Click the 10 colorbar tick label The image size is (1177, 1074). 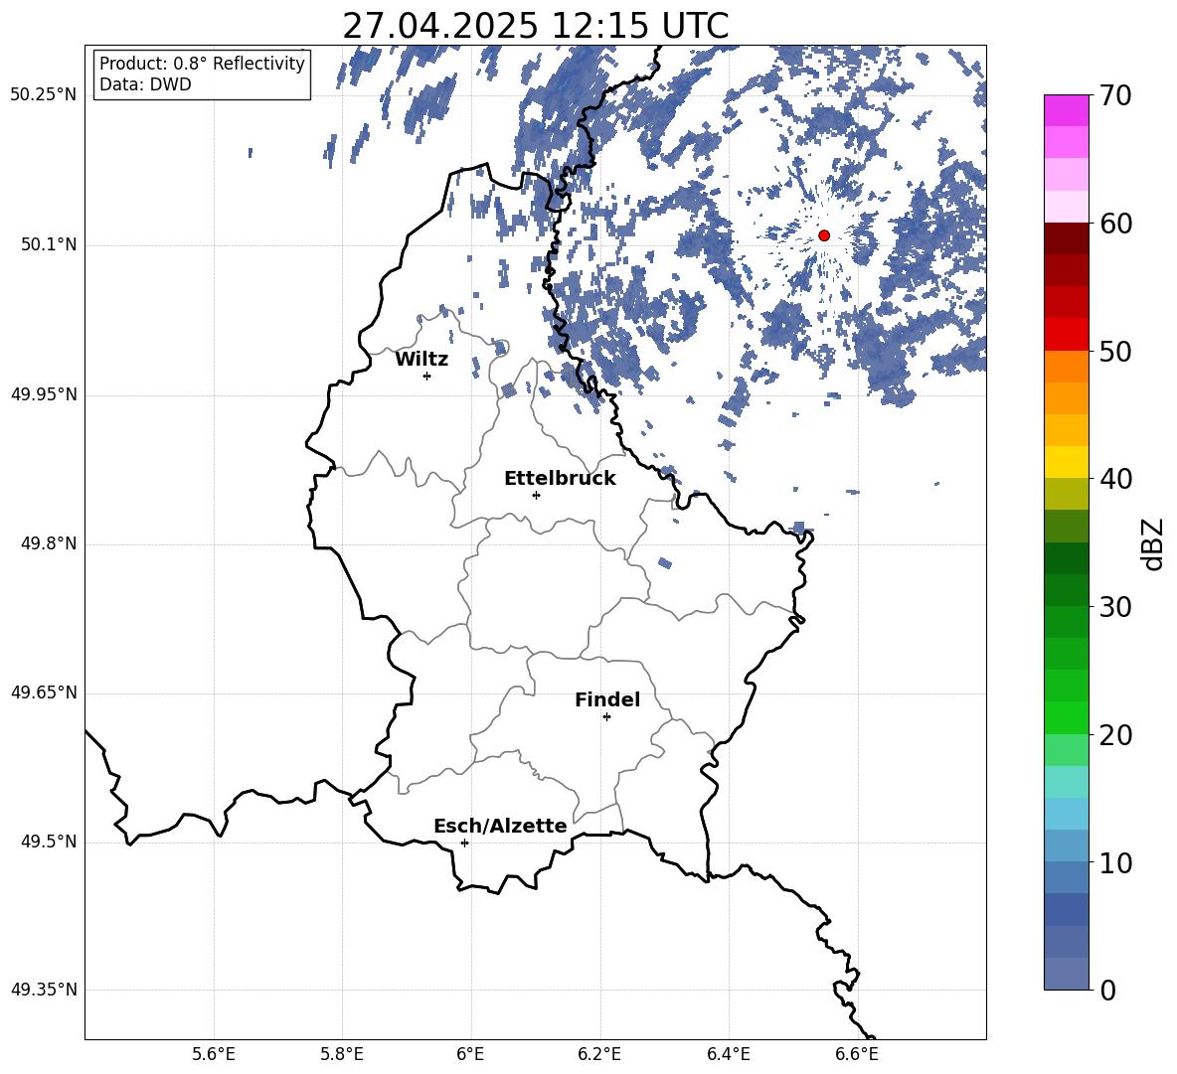tap(1115, 862)
